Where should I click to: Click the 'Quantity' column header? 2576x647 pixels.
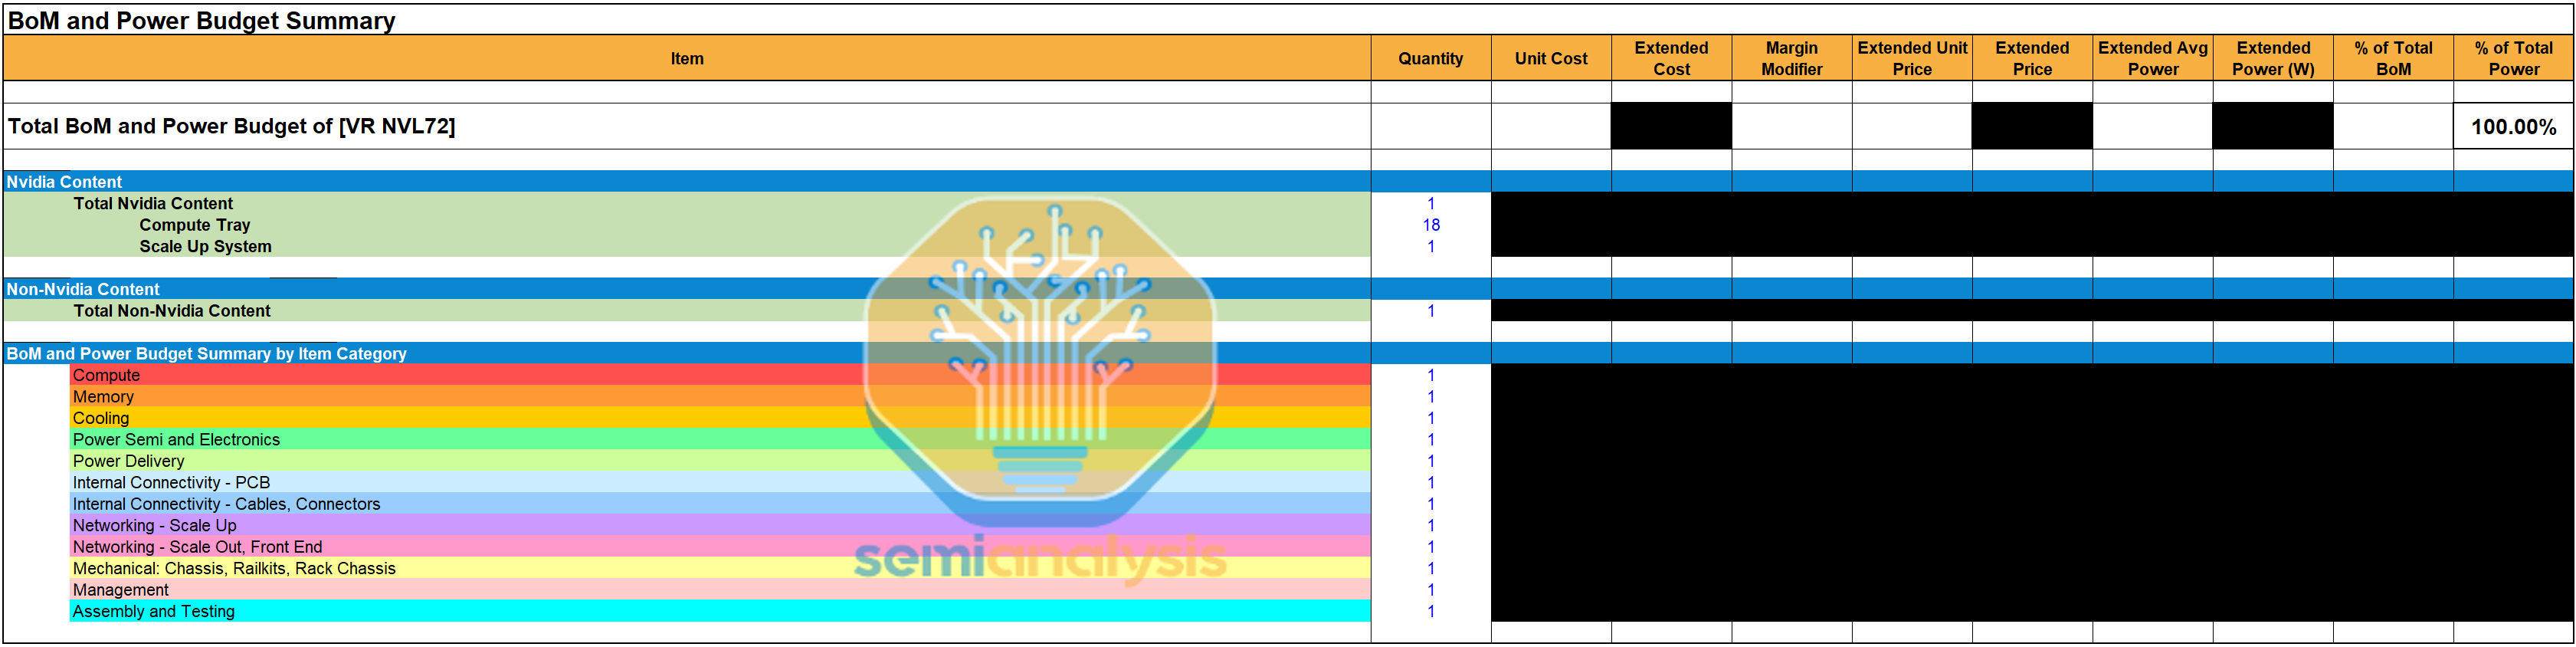1430,58
